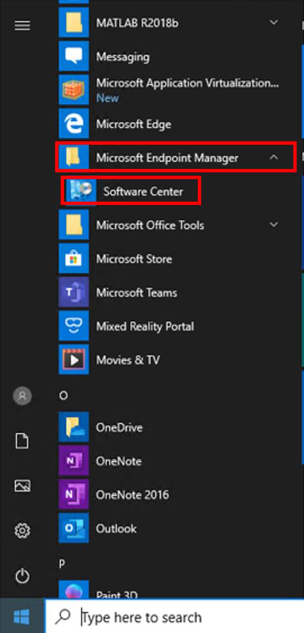This screenshot has height=633, width=304.
Task: Launch the Movies & TV icon
Action: click(74, 360)
